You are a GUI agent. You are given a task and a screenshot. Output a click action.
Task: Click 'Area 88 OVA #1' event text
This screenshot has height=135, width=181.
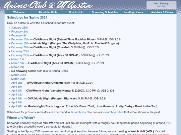click(x=68, y=55)
